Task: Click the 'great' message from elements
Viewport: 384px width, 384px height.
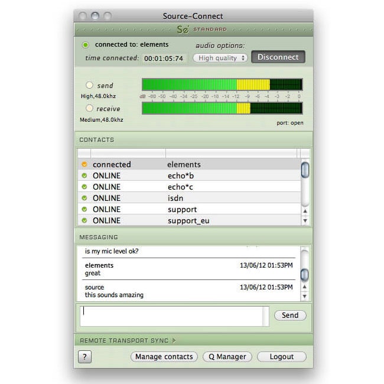Action: pos(93,273)
